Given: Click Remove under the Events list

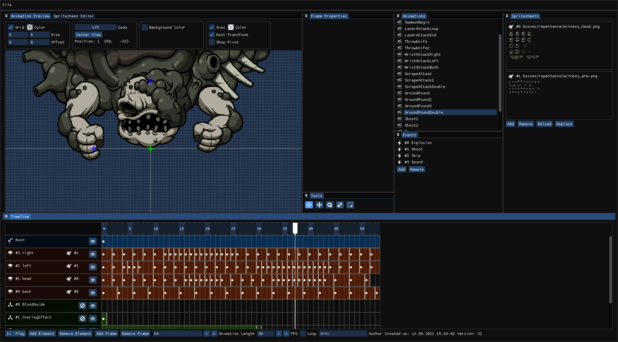Looking at the screenshot, I should click(417, 169).
